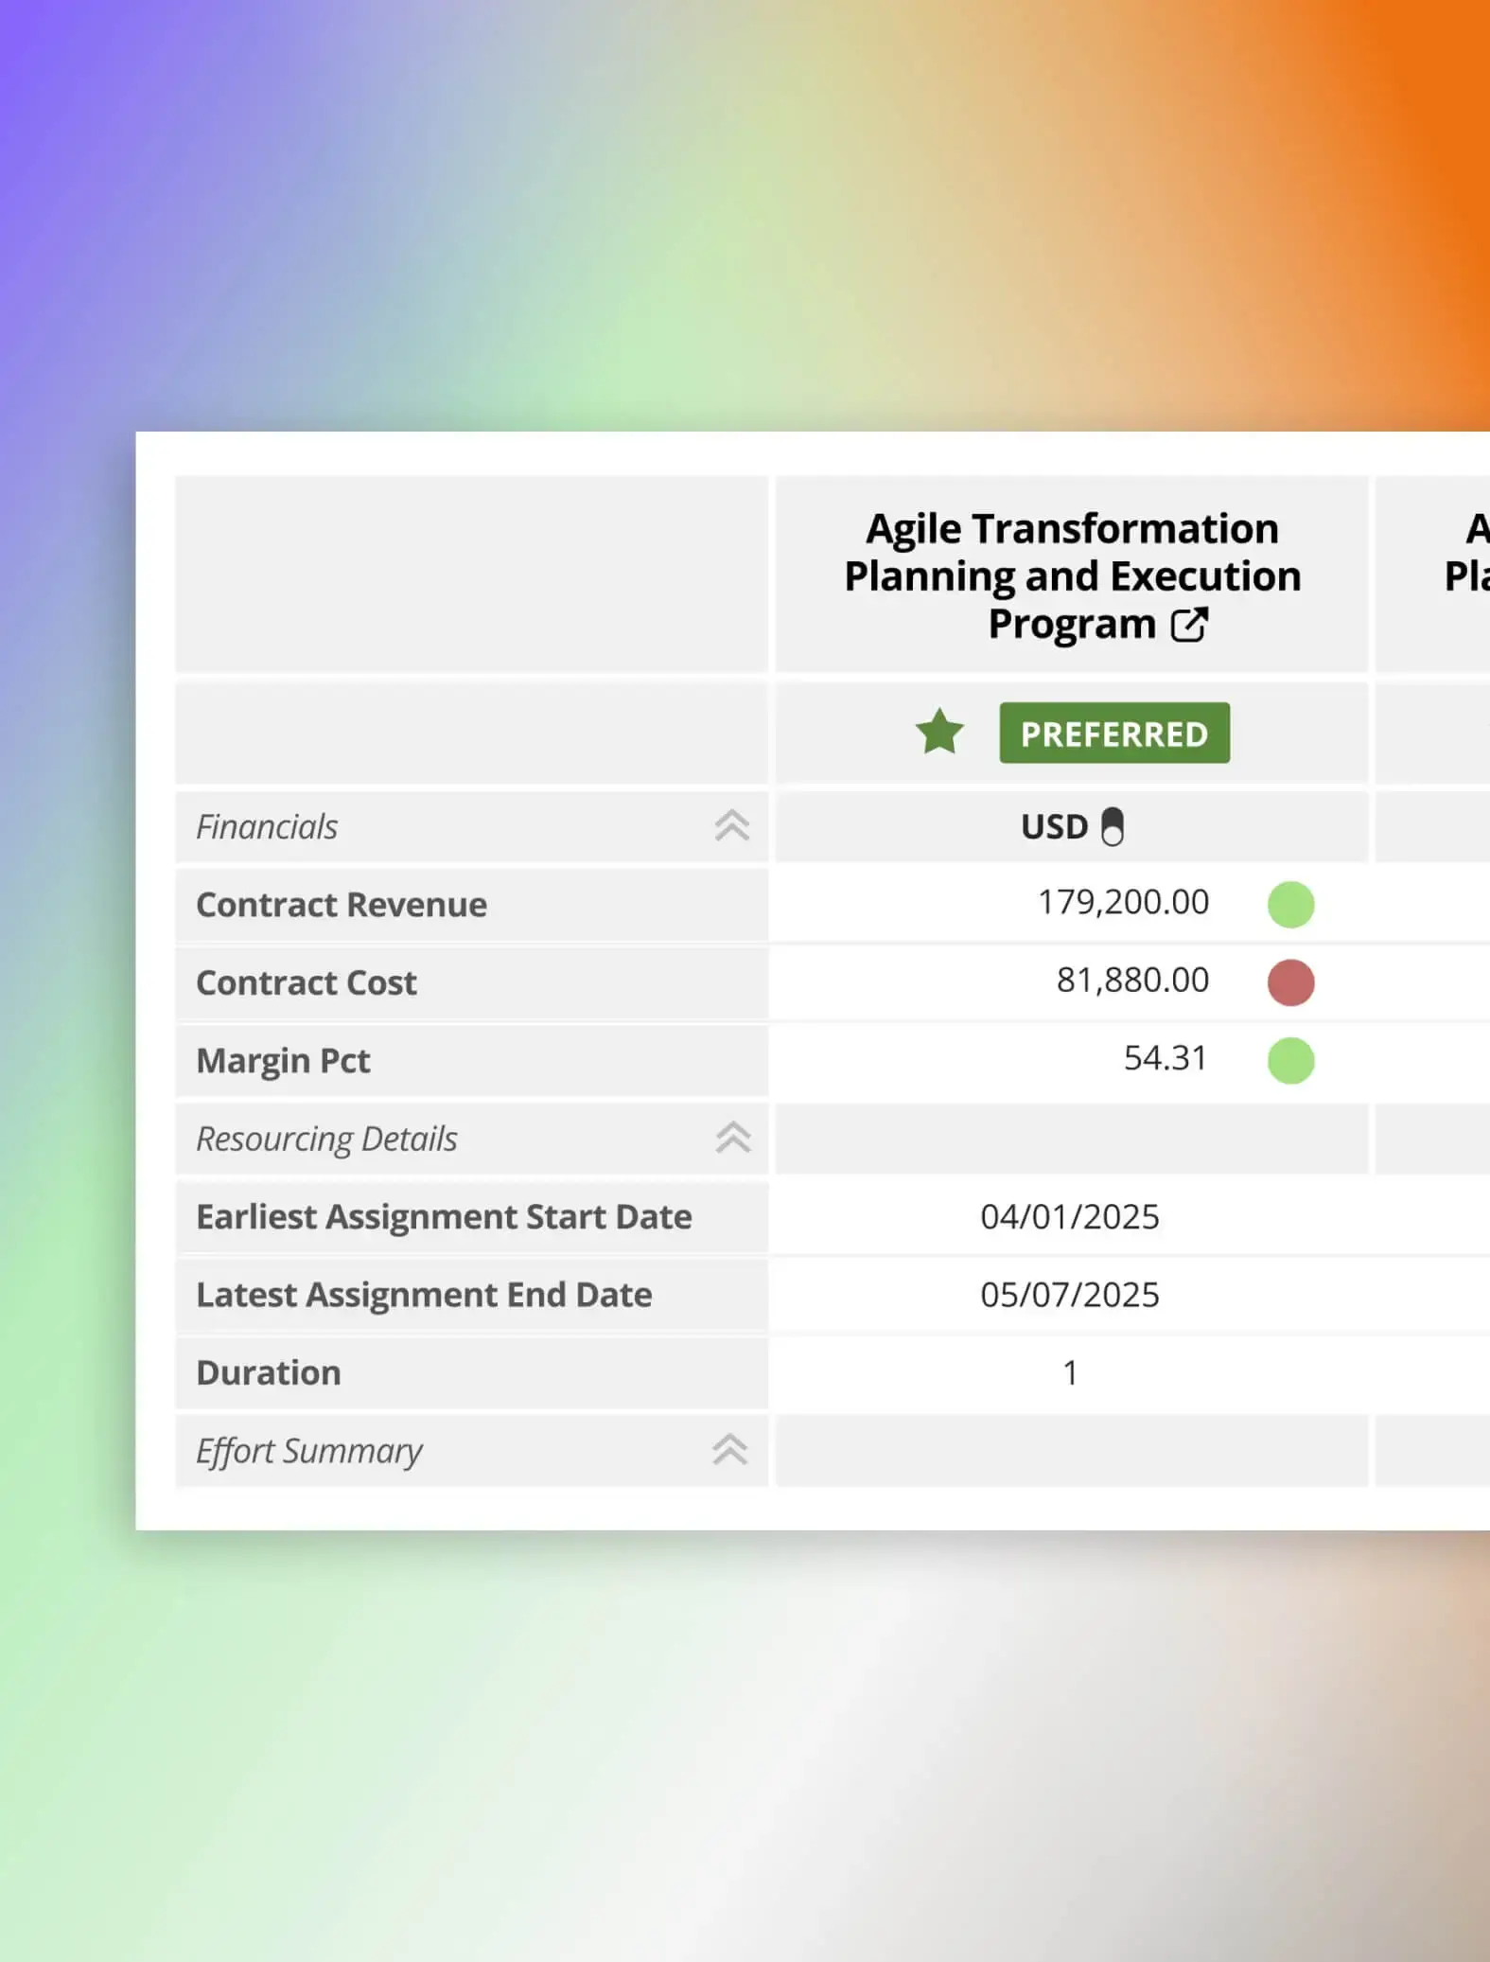Click the red indicator for Contract Cost
Screen dimensions: 1490x1962
(x=1290, y=981)
